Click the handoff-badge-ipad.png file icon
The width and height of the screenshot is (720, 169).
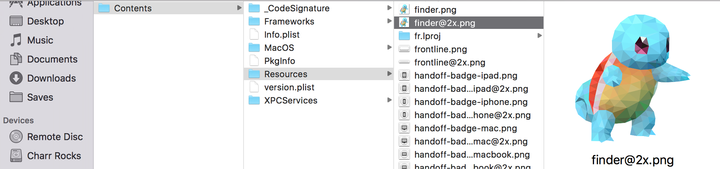[x=404, y=76]
